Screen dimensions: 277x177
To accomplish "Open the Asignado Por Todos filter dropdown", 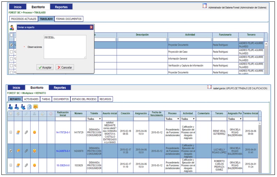I will tap(235, 119).
